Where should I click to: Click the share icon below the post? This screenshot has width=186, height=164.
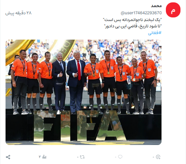pyautogui.click(x=8, y=157)
